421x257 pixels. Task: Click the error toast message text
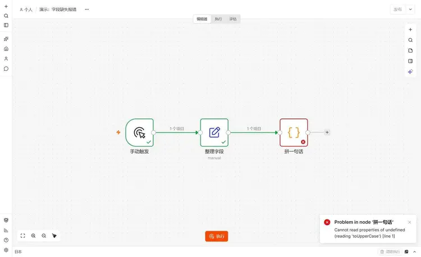tap(369, 233)
